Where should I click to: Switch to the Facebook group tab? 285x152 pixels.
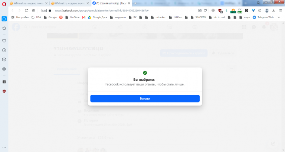pyautogui.click(x=111, y=3)
